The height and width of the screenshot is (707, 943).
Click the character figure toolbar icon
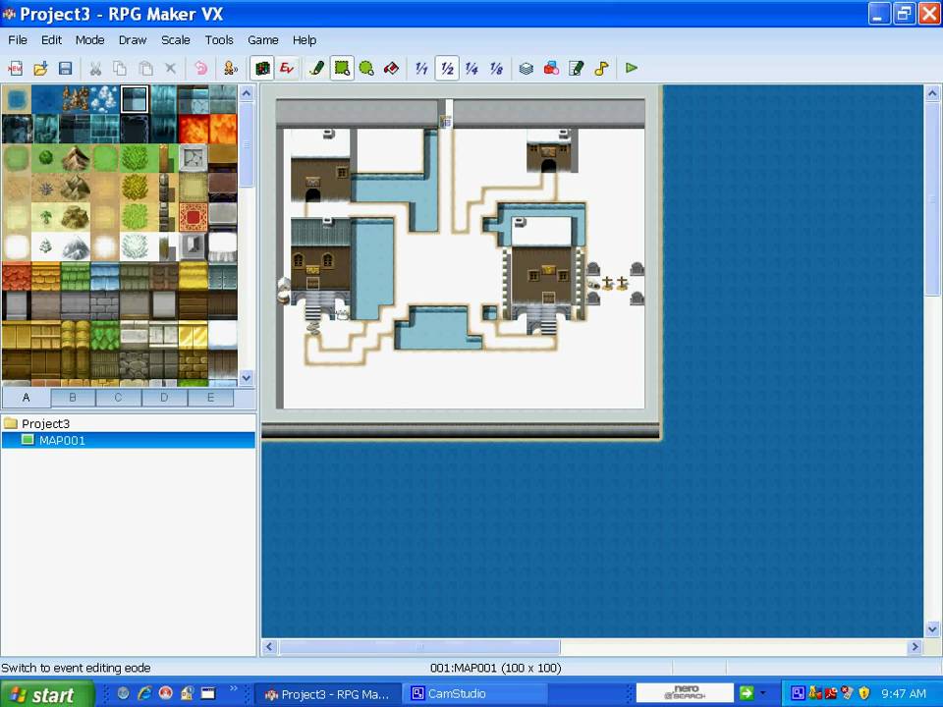pos(230,68)
